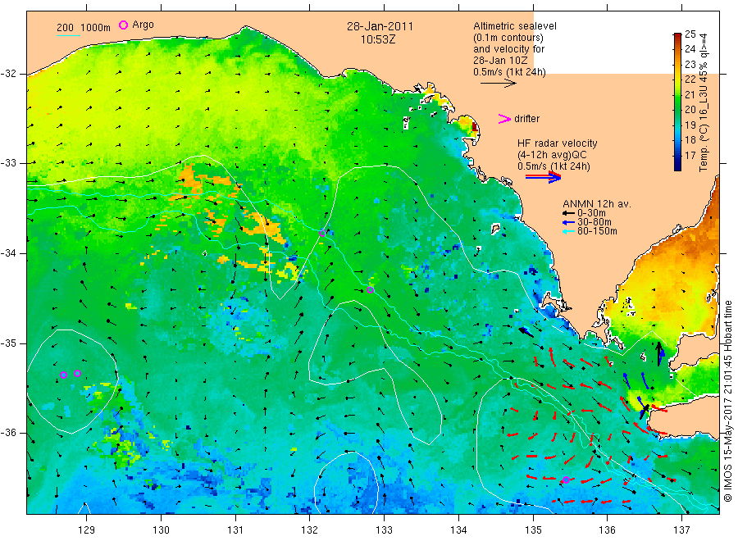Image resolution: width=738 pixels, height=541 pixels.
Task: Click the green 21° segment of color bar
Action: point(677,94)
